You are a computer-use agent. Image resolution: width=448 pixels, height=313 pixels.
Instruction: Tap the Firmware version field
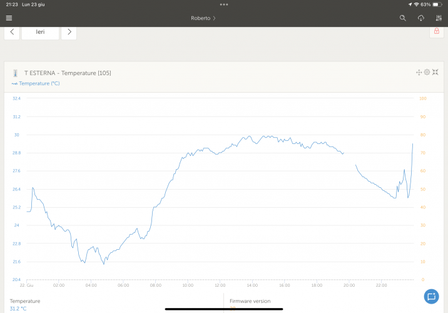click(250, 301)
